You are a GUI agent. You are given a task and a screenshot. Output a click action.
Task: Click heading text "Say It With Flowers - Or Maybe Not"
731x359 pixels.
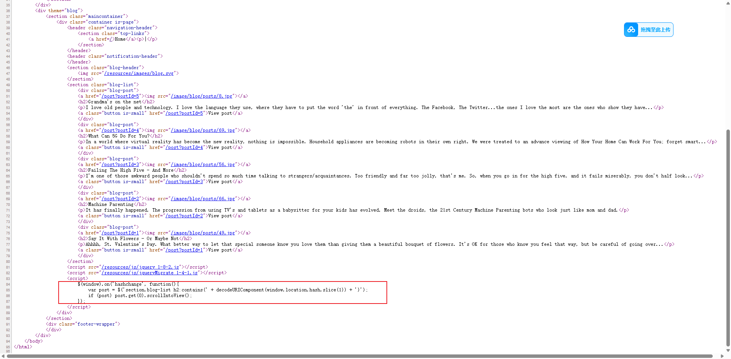134,239
